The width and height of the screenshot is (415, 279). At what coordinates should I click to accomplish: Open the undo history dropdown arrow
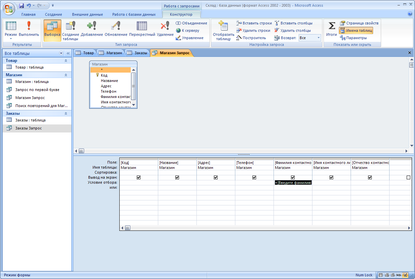pos(34,6)
